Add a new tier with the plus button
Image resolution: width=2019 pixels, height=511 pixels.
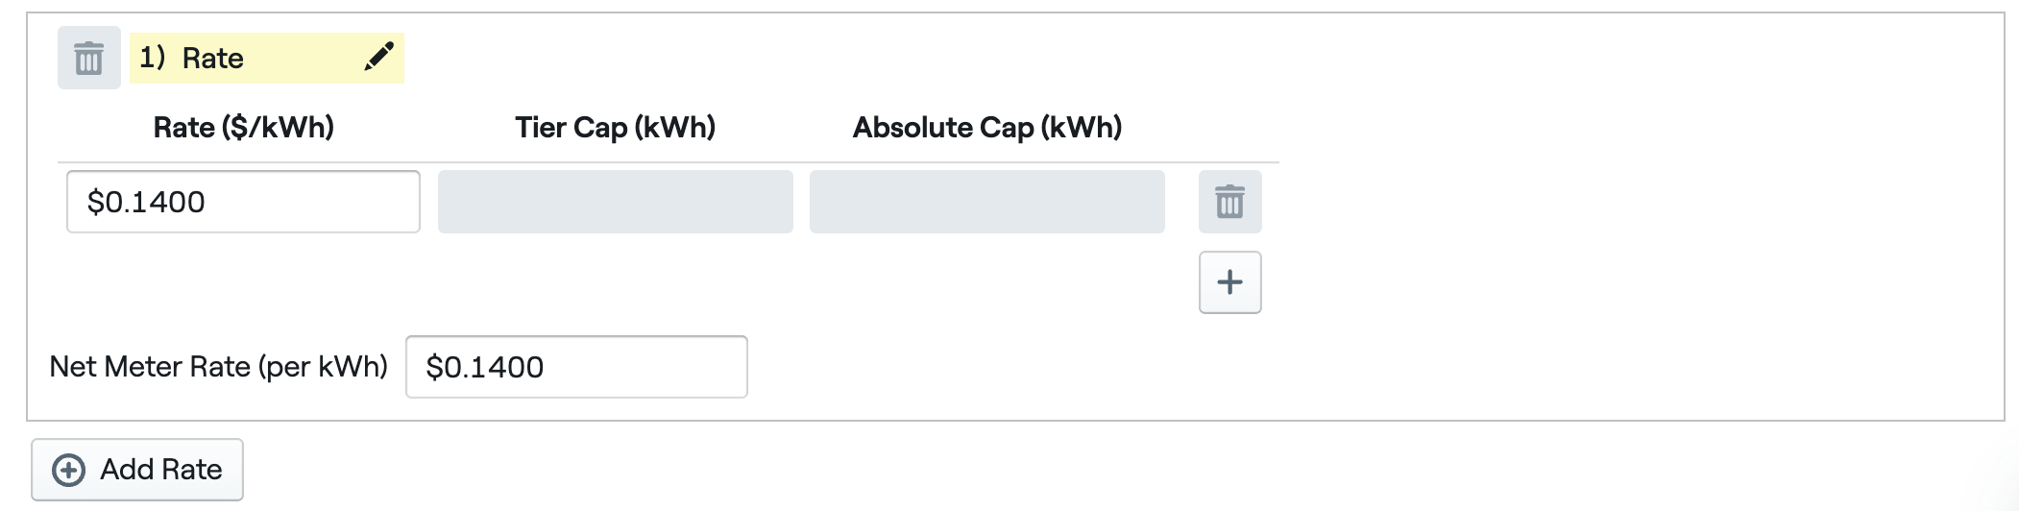[1229, 282]
